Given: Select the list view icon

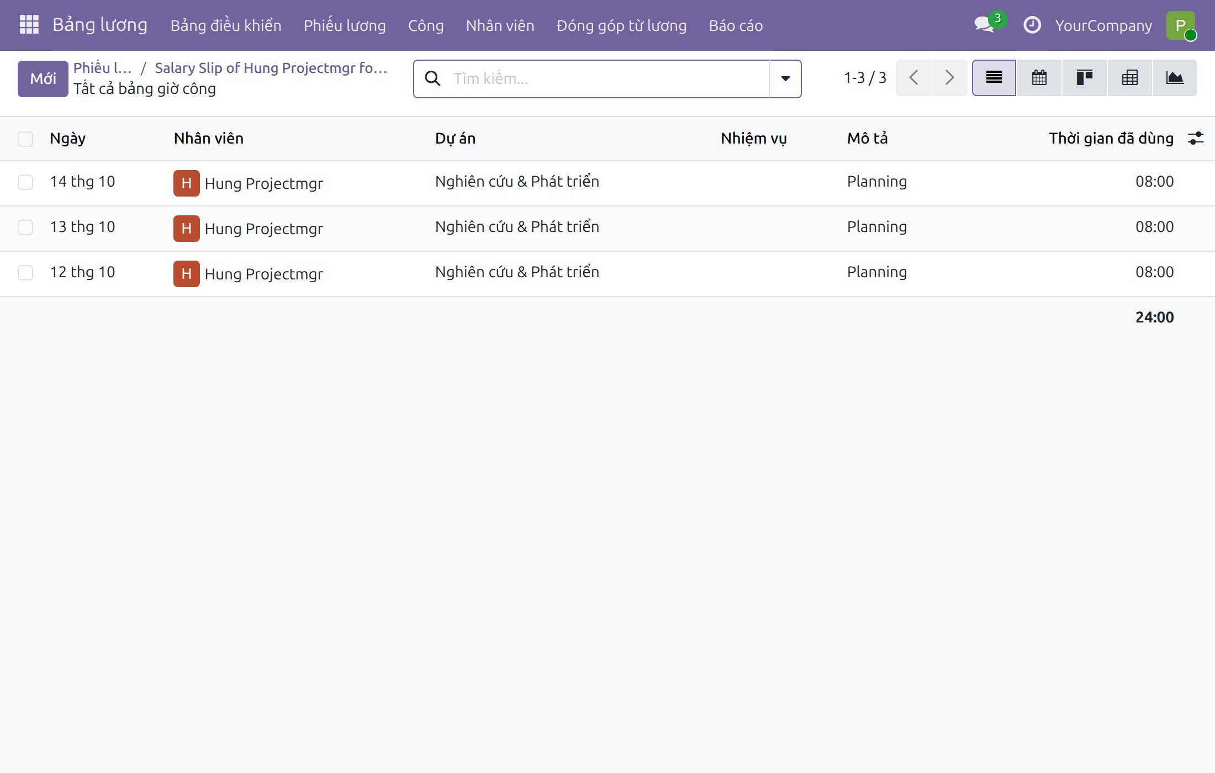Looking at the screenshot, I should click(994, 78).
